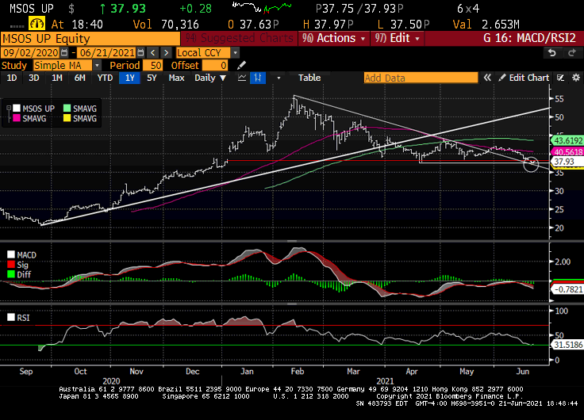Click the white RSI legend swatch
The height and width of the screenshot is (420, 584).
coord(11,317)
